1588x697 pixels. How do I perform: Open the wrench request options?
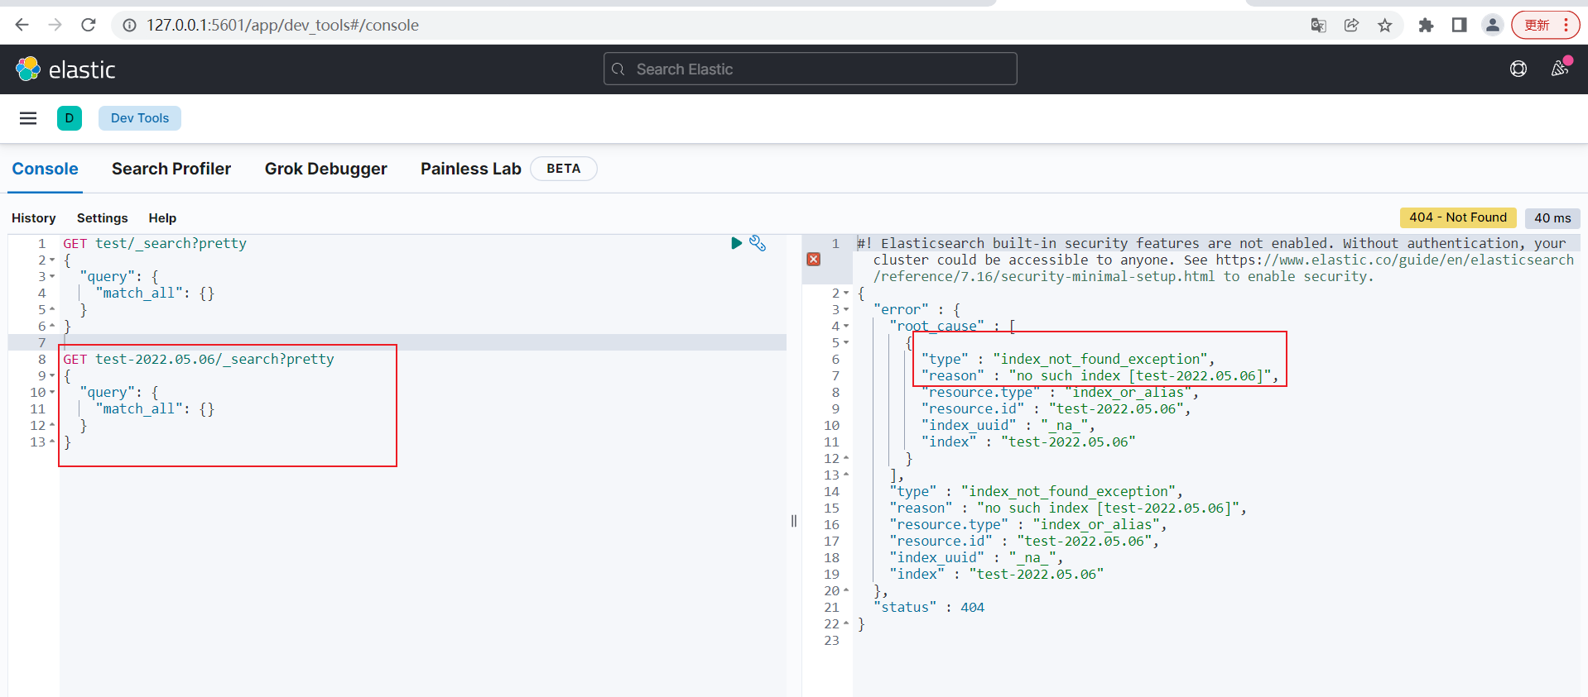coord(758,243)
